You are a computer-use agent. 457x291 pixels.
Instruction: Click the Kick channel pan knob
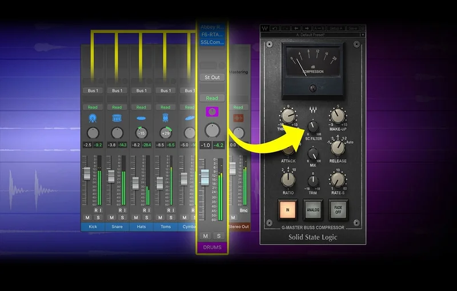point(93,133)
